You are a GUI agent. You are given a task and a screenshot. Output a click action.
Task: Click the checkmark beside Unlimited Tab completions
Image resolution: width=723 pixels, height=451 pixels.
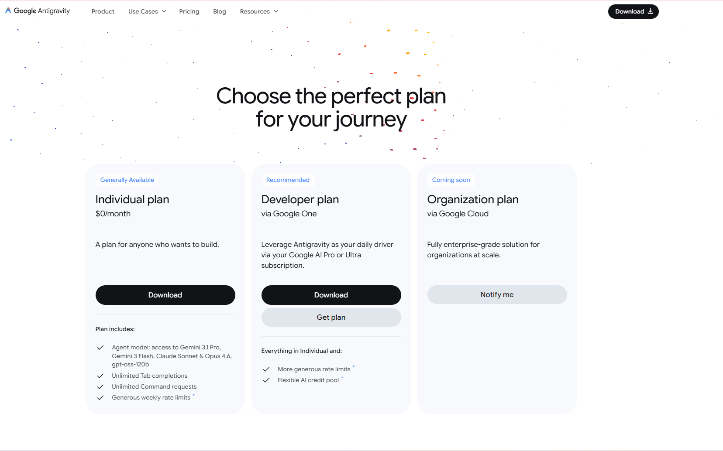[100, 376]
